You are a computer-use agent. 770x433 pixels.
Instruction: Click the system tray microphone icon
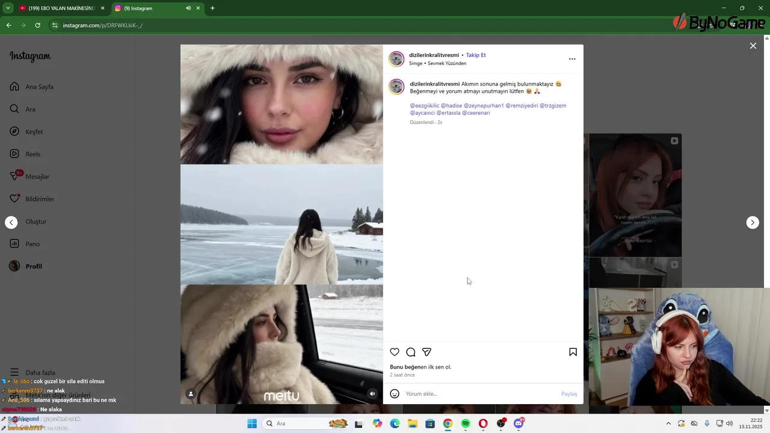click(x=707, y=423)
